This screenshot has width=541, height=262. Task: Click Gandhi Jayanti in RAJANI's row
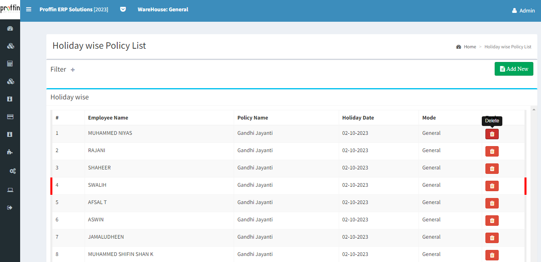255,151
